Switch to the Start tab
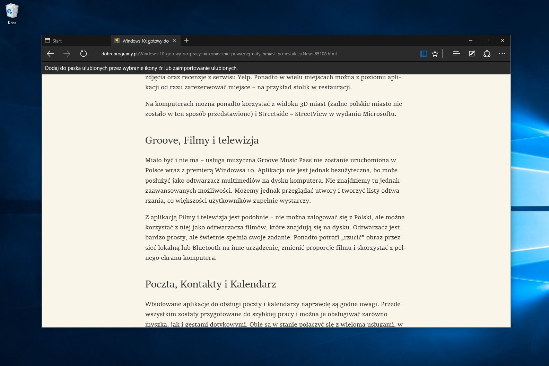 (77, 41)
